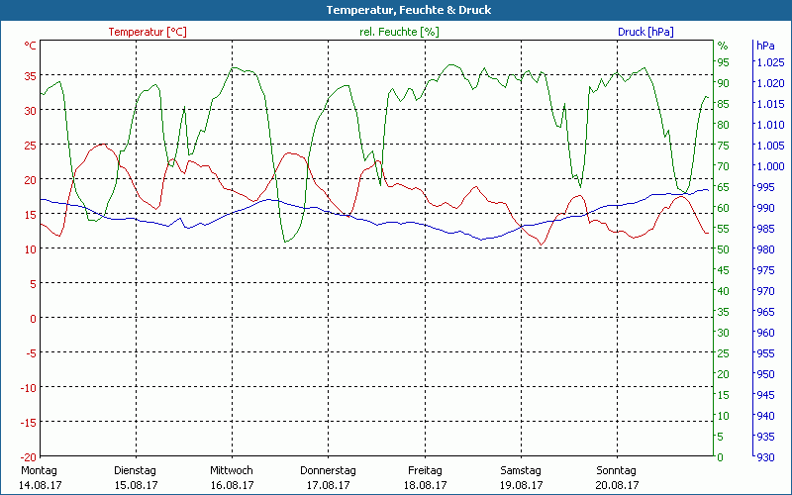
Task: Click the 'Sonntag' day label
Action: pos(616,470)
